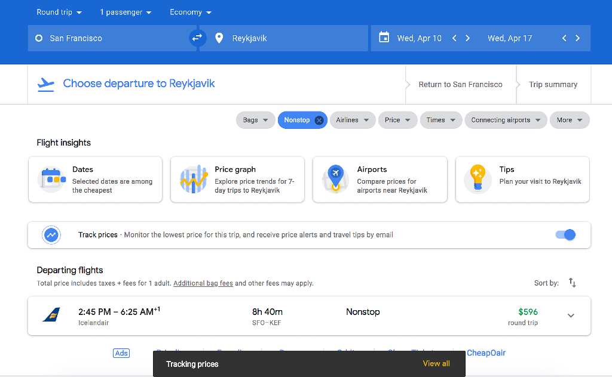This screenshot has height=377, width=612.
Task: Click the Price graph chart illustration
Action: click(194, 179)
